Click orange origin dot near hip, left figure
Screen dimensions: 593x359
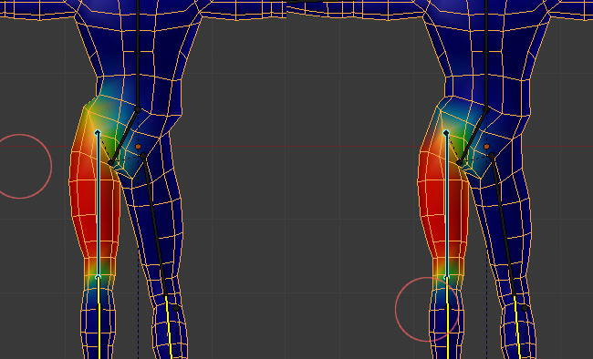pos(138,147)
